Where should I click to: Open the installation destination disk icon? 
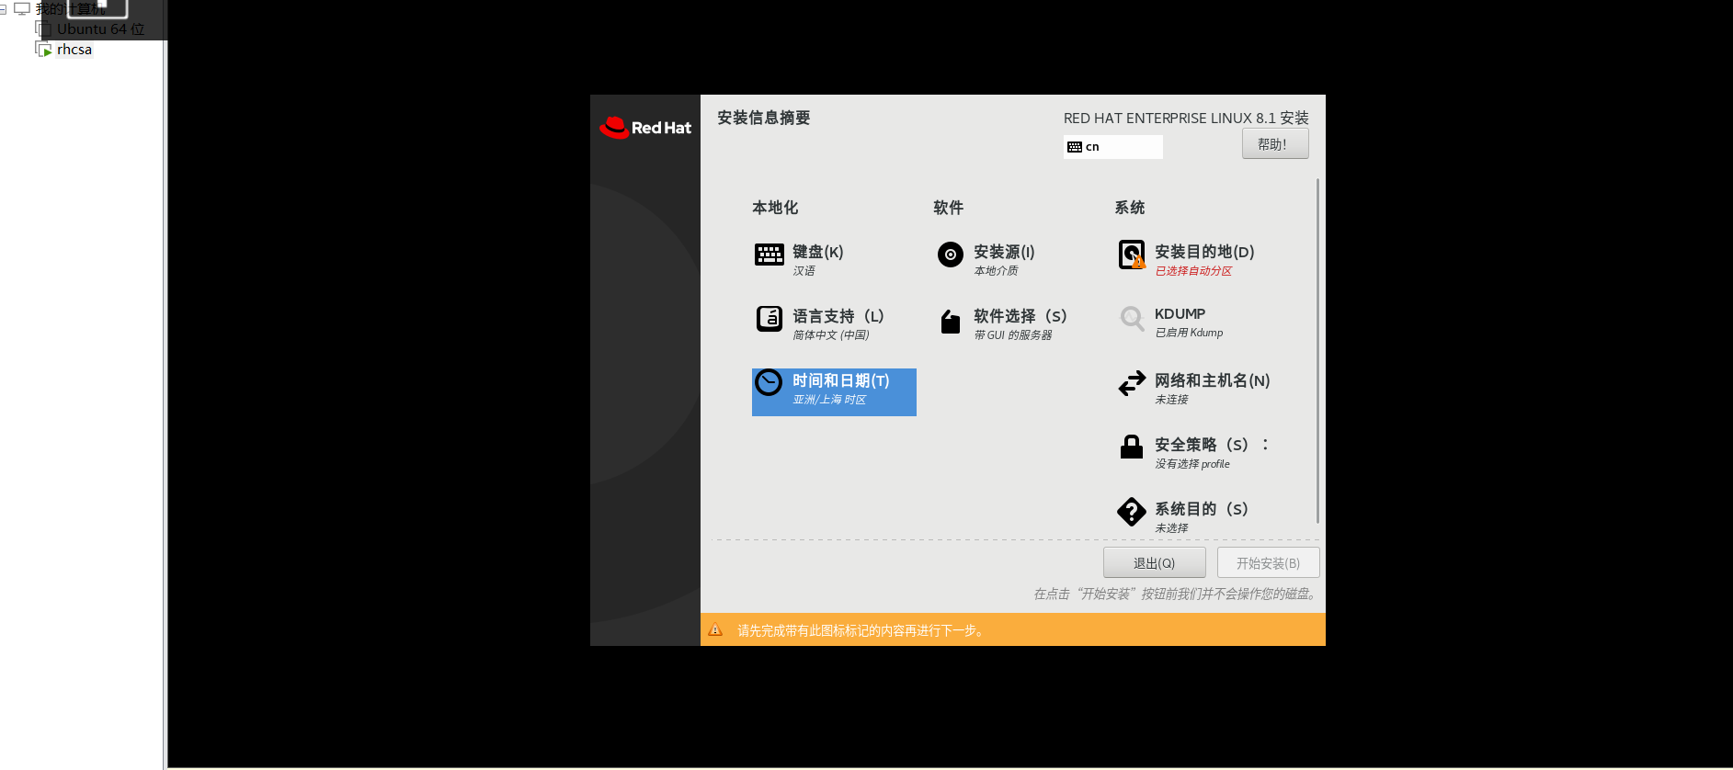(x=1132, y=255)
